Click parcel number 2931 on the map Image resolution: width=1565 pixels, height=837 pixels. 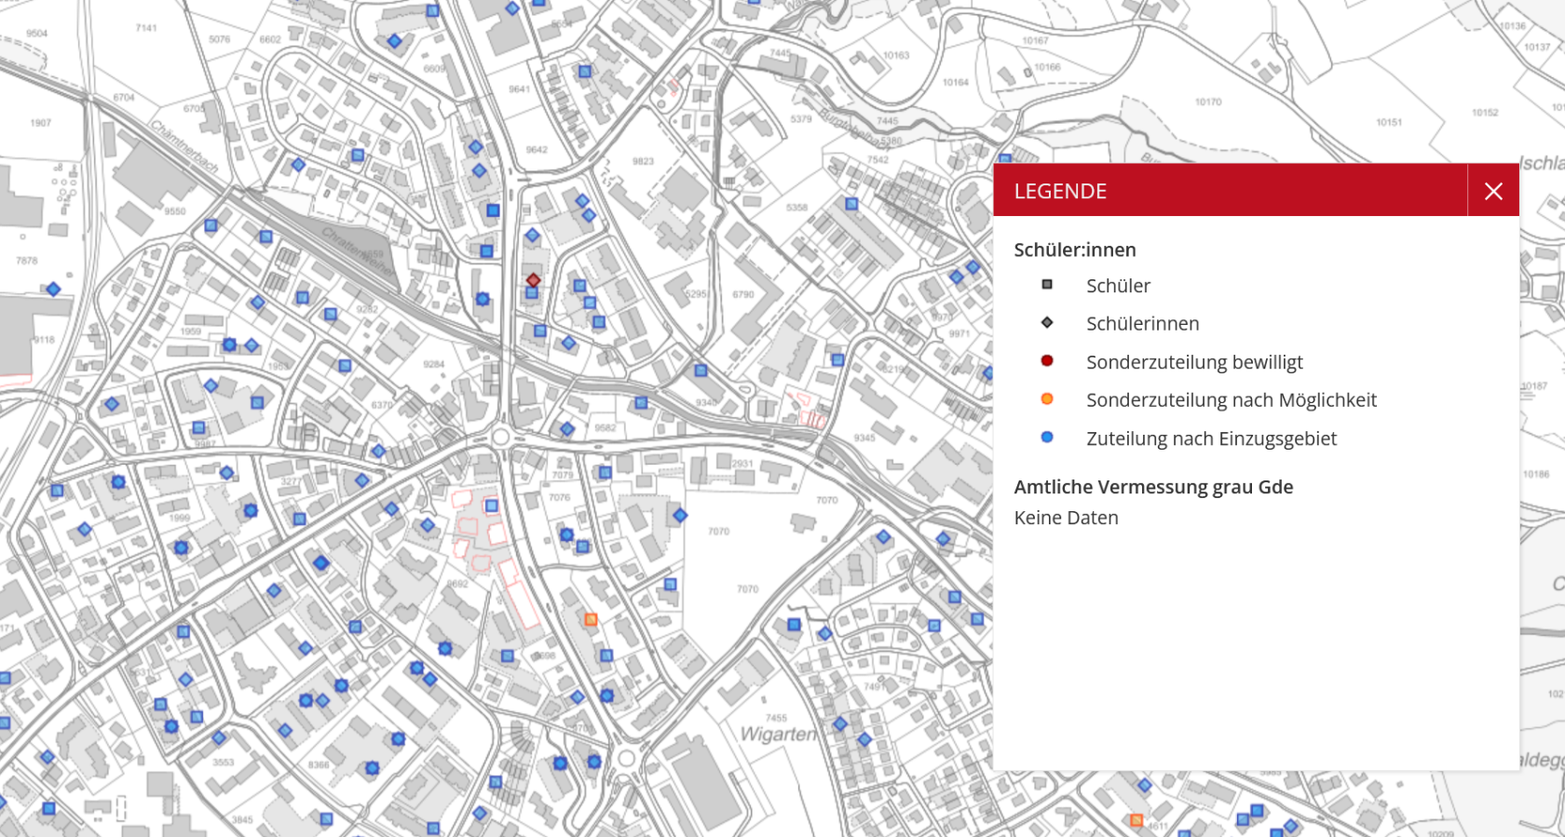[742, 463]
